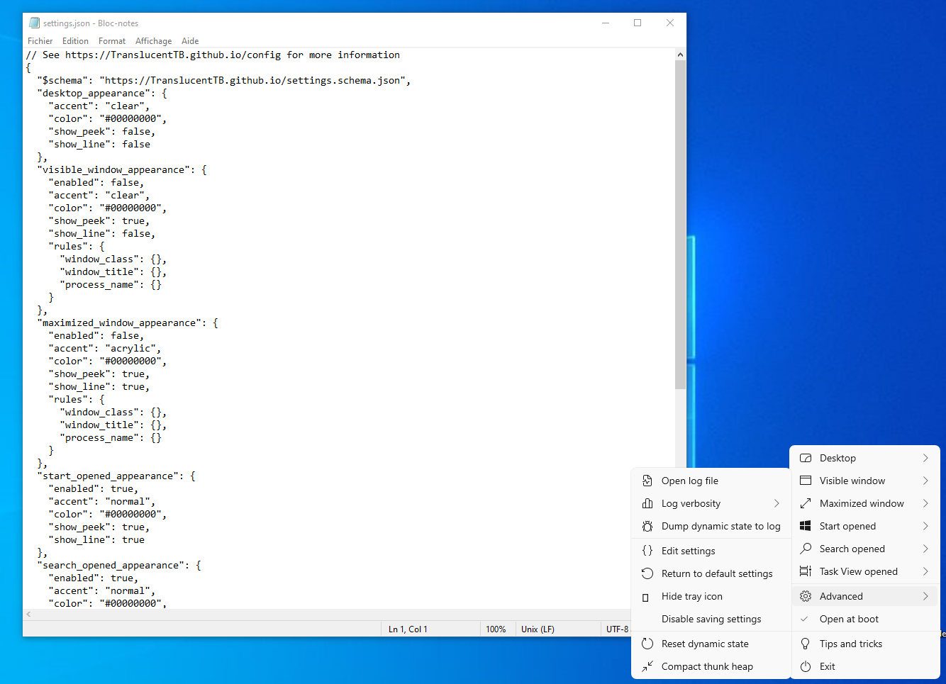Image resolution: width=946 pixels, height=684 pixels.
Task: Select the Task View opened entry
Action: point(858,571)
